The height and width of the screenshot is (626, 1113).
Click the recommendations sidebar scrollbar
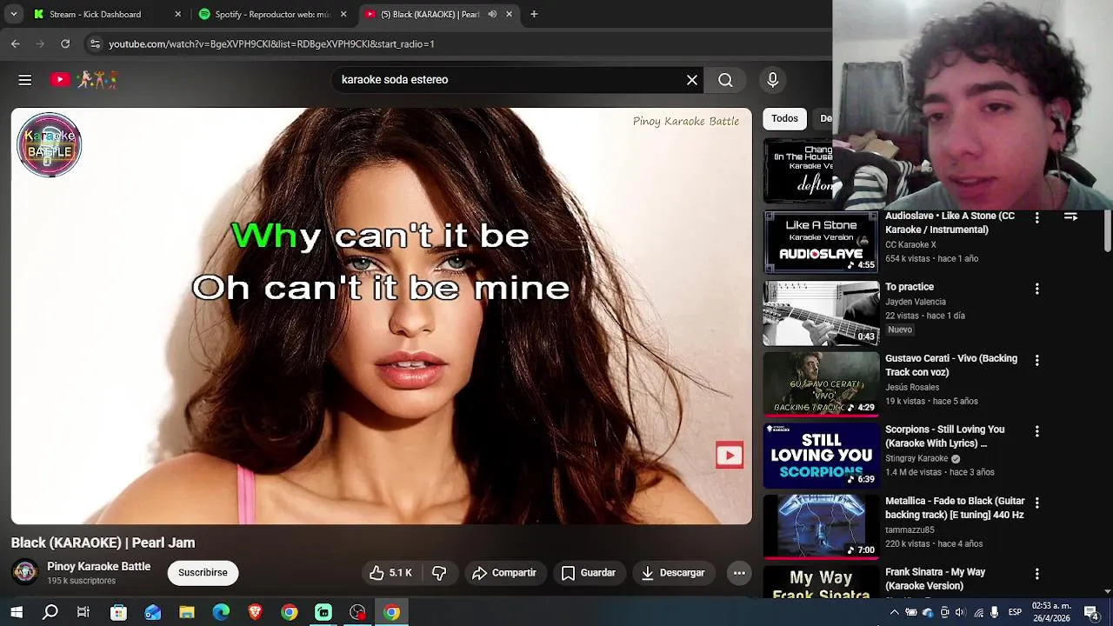tap(1108, 231)
